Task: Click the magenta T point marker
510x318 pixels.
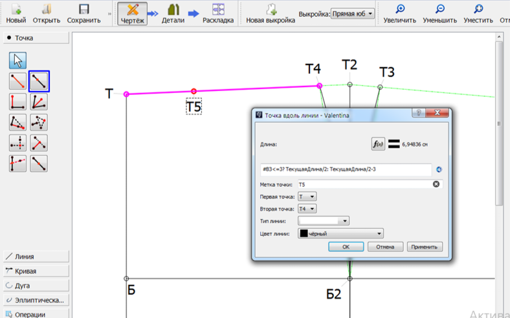Action: pos(126,94)
